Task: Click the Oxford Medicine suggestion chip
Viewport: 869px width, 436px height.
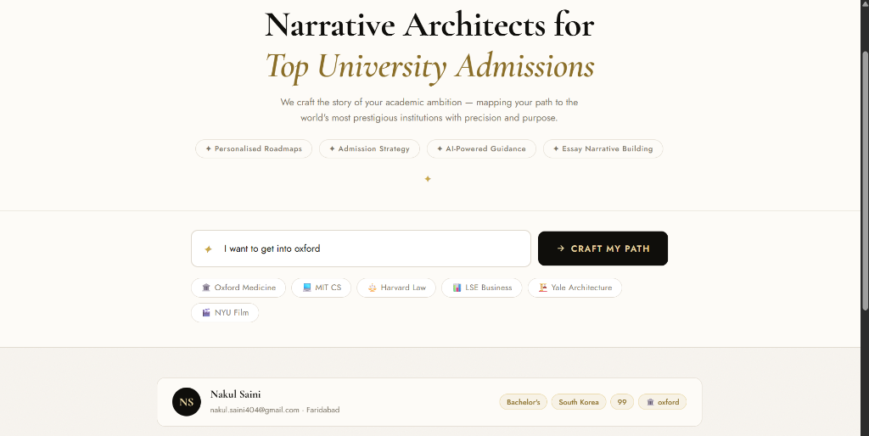Action: (x=238, y=288)
